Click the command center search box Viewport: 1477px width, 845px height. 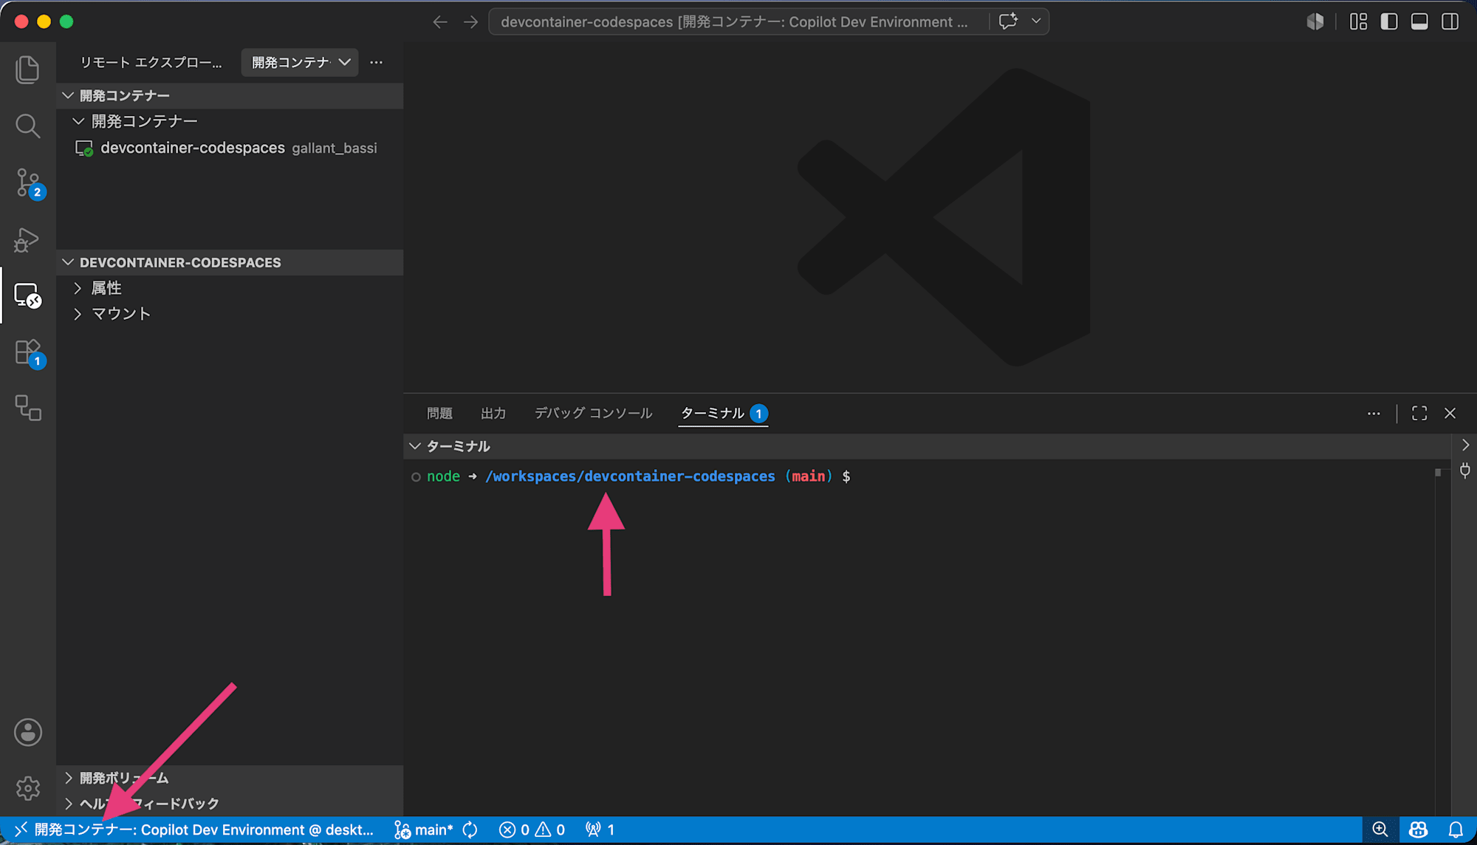coord(736,21)
